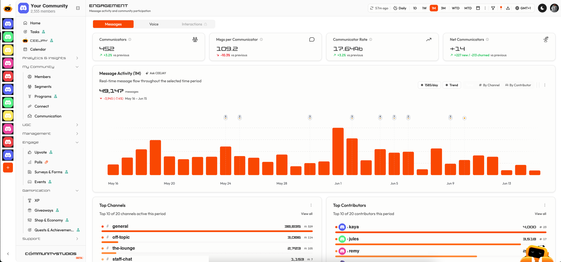Open three-dot menu in the top toolbar
Screen dimensions: 561x262
click(x=485, y=8)
